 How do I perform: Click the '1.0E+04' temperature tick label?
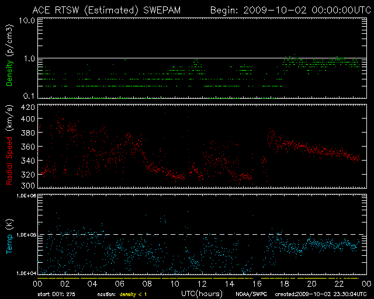(26, 273)
